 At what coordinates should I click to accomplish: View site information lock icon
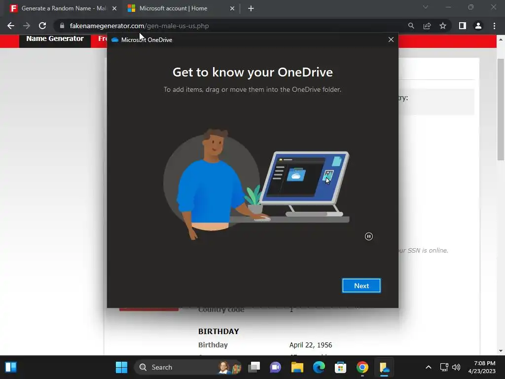point(62,26)
